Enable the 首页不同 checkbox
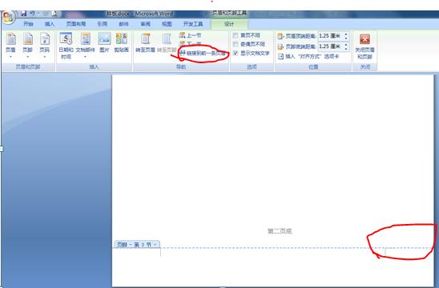 tap(236, 35)
